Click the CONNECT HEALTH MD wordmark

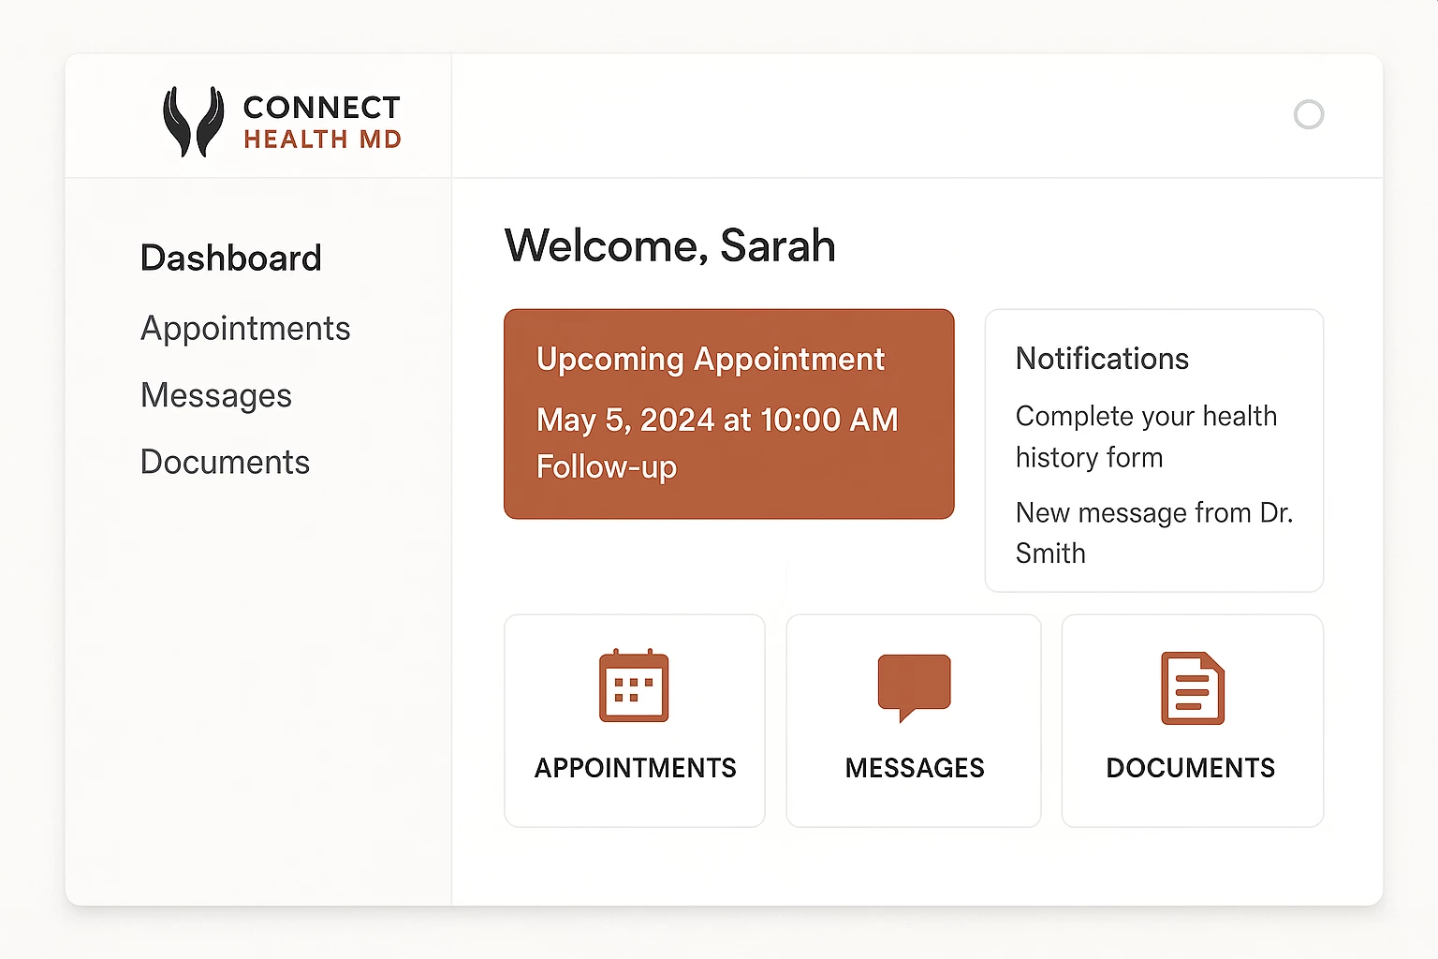click(x=322, y=122)
